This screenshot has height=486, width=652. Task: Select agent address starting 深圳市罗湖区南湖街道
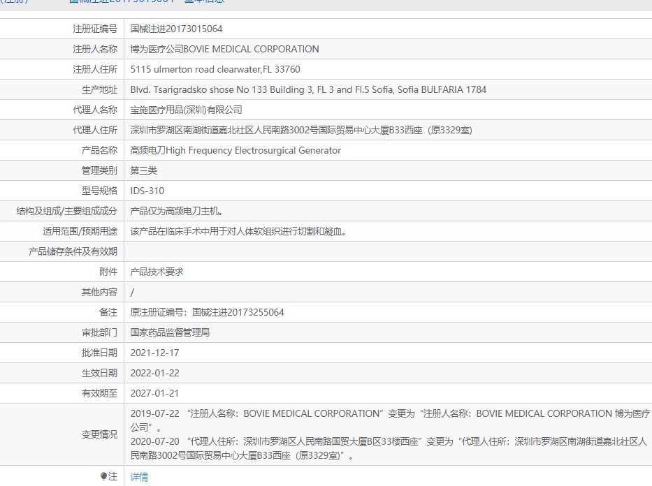click(301, 130)
